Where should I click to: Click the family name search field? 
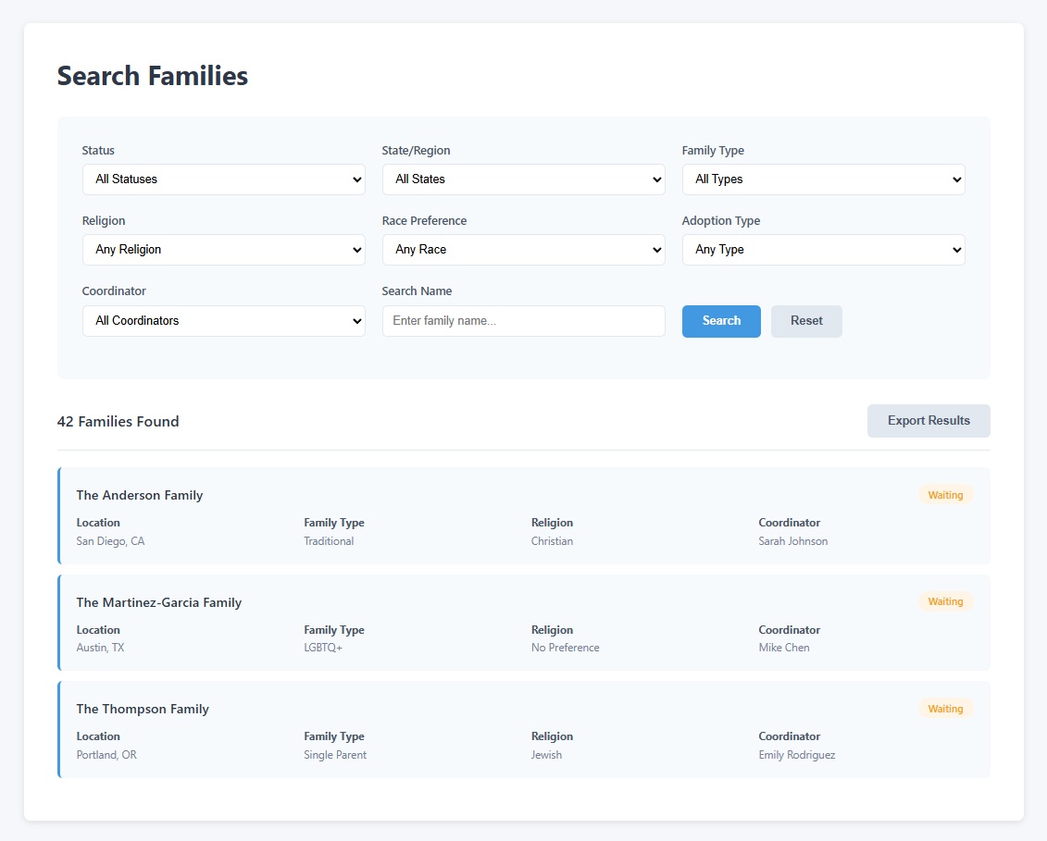click(523, 320)
